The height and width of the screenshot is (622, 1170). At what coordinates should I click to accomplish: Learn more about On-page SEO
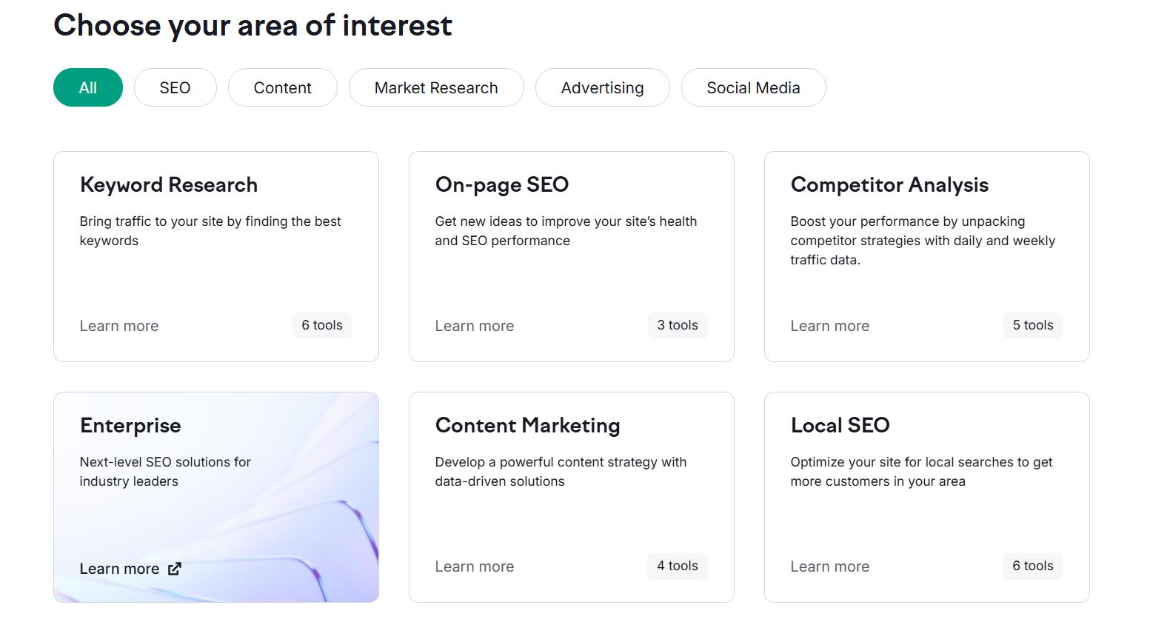tap(475, 326)
